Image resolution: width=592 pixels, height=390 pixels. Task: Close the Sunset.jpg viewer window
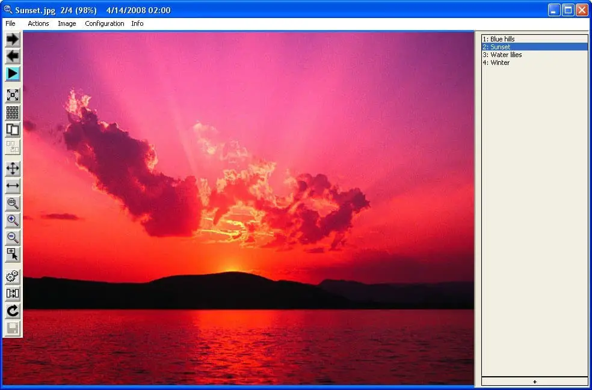(x=582, y=10)
